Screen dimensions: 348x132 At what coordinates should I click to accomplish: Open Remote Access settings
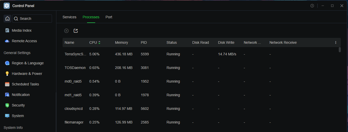pos(24,41)
